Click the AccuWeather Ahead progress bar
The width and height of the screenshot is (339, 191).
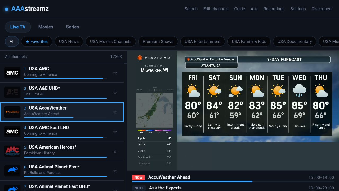point(233,181)
